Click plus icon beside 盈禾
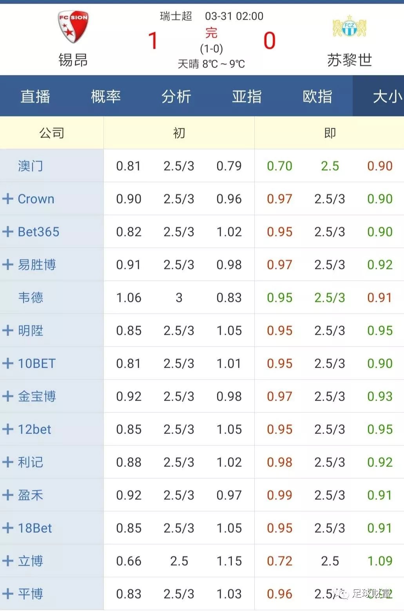The image size is (404, 611). (x=8, y=495)
